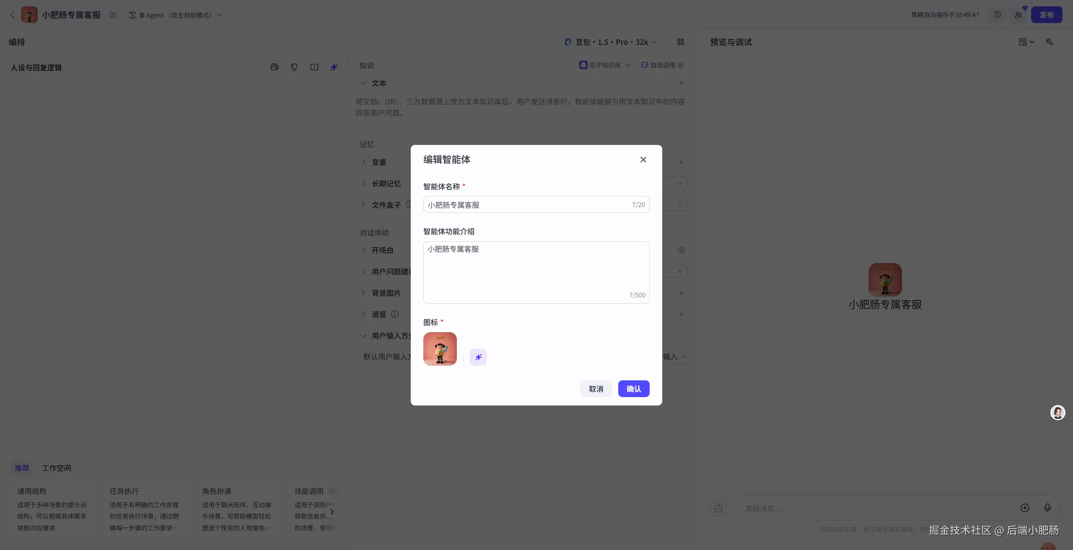Viewport: 1073px width, 550px height.
Task: Click the info icon beside 语音
Action: pyautogui.click(x=394, y=314)
